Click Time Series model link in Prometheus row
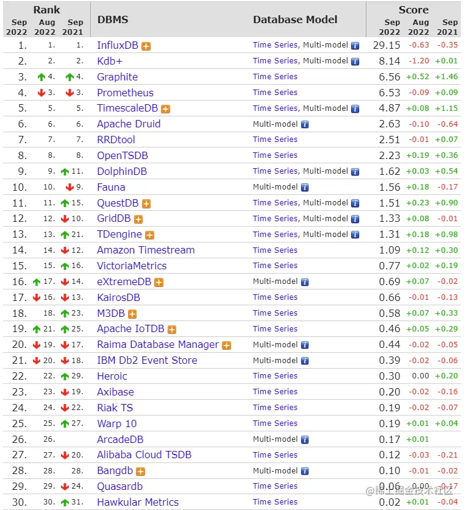 click(x=275, y=93)
